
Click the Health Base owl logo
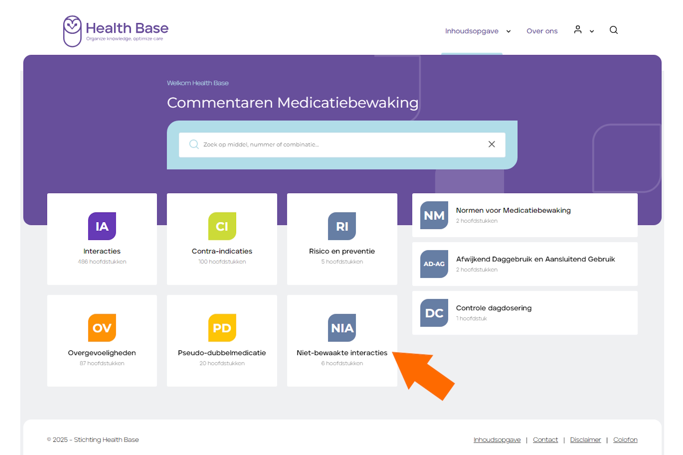click(x=72, y=31)
